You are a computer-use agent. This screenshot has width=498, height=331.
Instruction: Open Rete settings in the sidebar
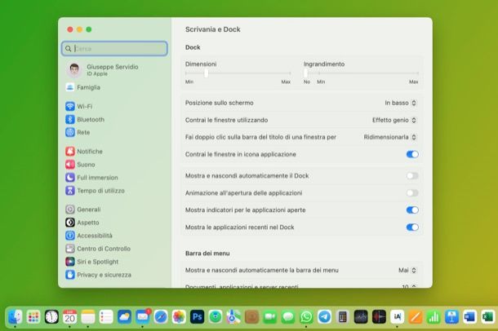click(x=78, y=132)
